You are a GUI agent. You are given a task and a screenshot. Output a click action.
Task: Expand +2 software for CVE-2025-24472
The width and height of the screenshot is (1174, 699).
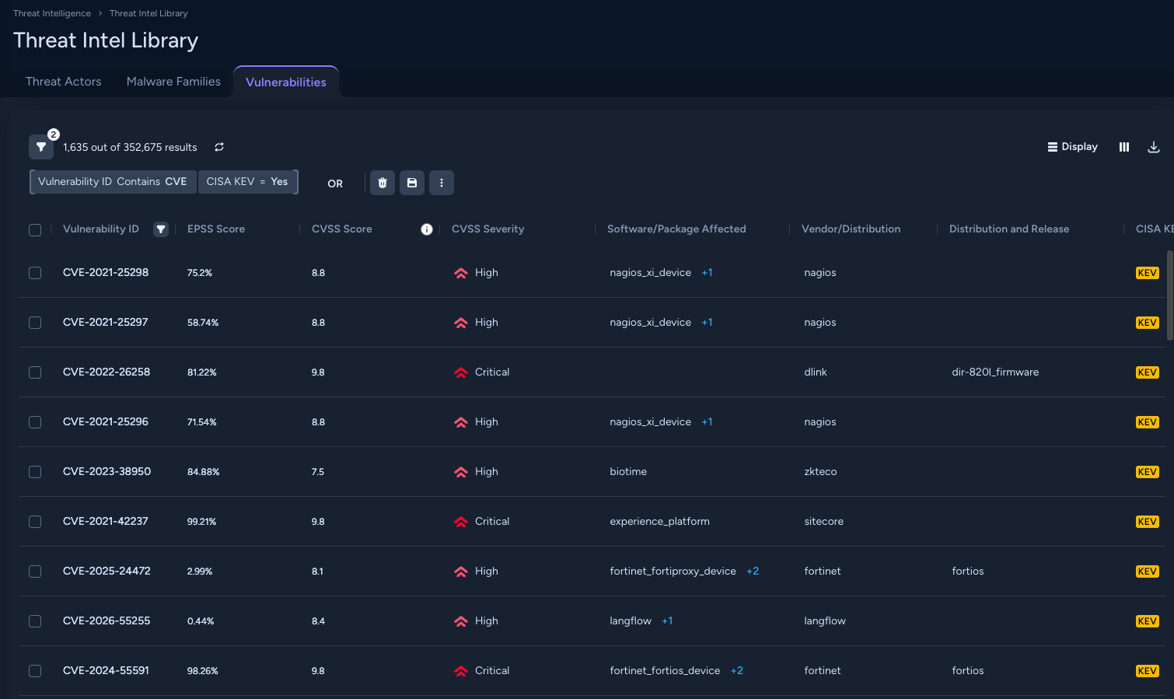pyautogui.click(x=753, y=571)
